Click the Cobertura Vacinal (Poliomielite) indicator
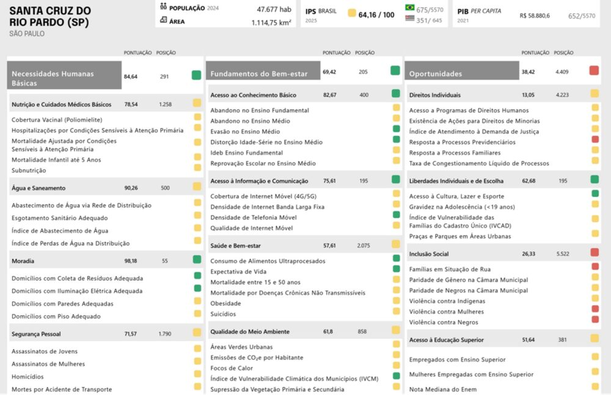Image resolution: width=611 pixels, height=395 pixels. tap(56, 120)
